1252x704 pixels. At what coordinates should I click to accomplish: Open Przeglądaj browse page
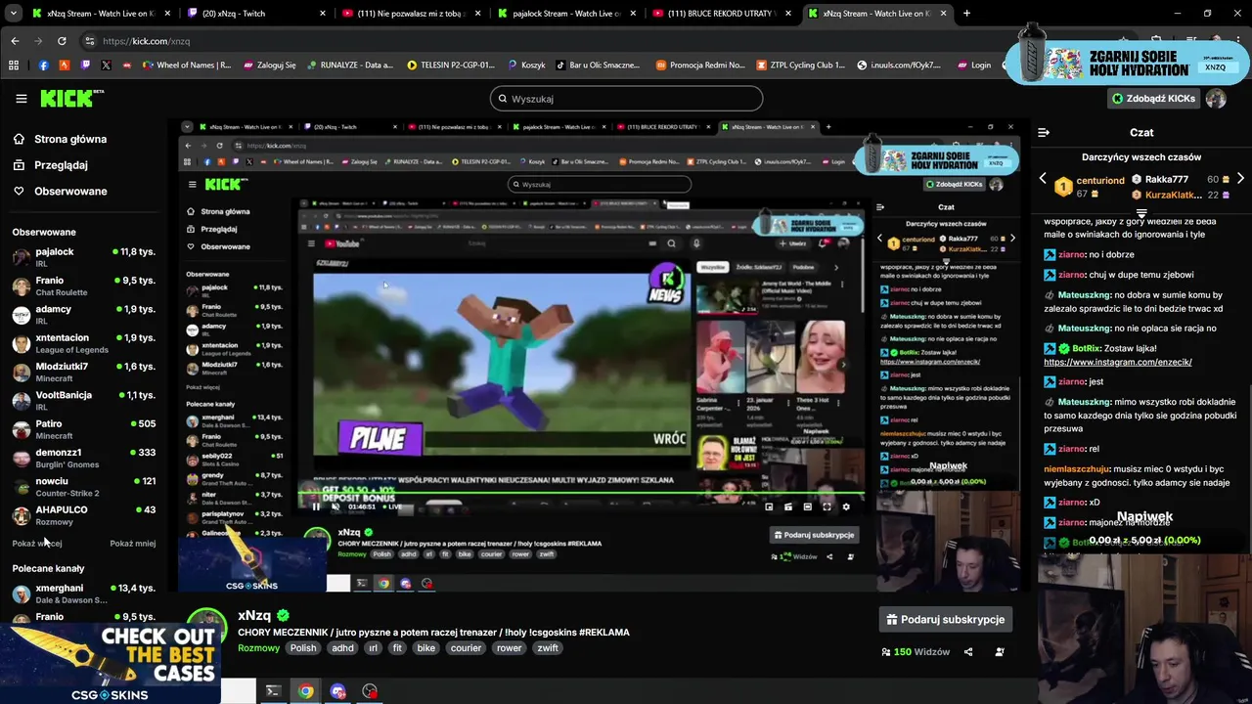(x=61, y=165)
